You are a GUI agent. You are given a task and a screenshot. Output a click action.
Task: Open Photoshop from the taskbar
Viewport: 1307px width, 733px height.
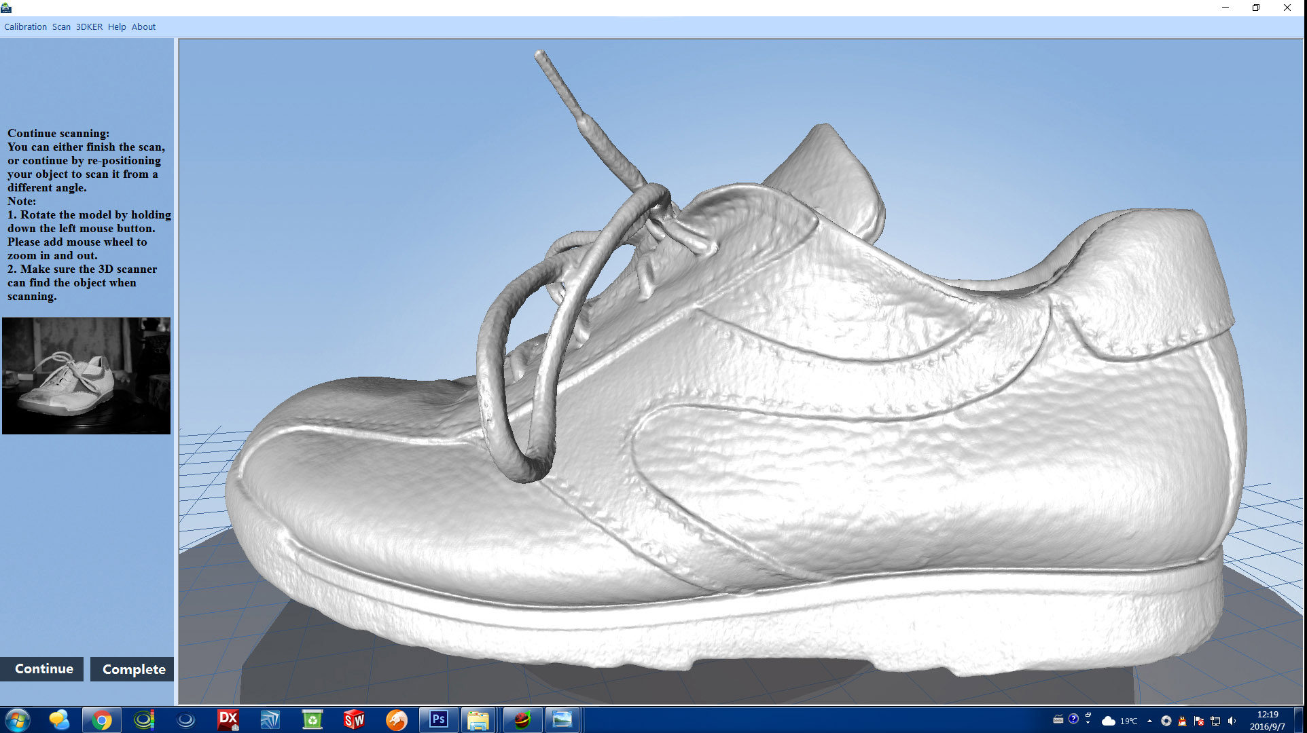[x=438, y=719]
